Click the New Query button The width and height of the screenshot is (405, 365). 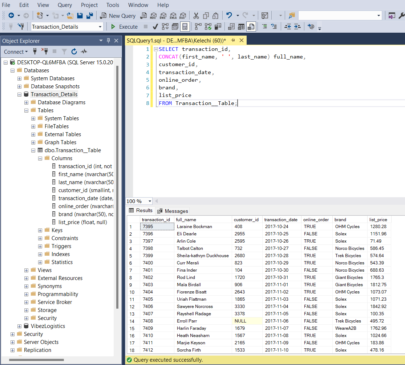click(118, 16)
